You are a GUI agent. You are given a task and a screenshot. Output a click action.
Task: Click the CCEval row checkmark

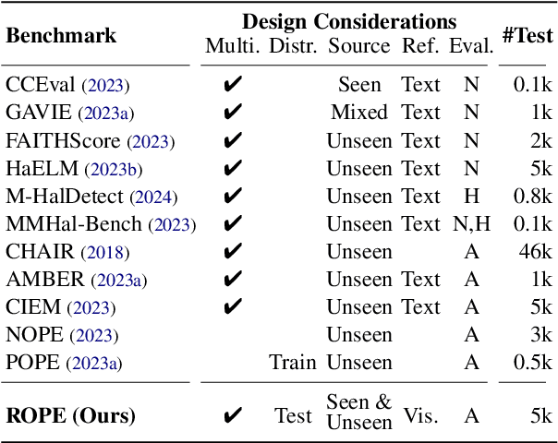233,86
